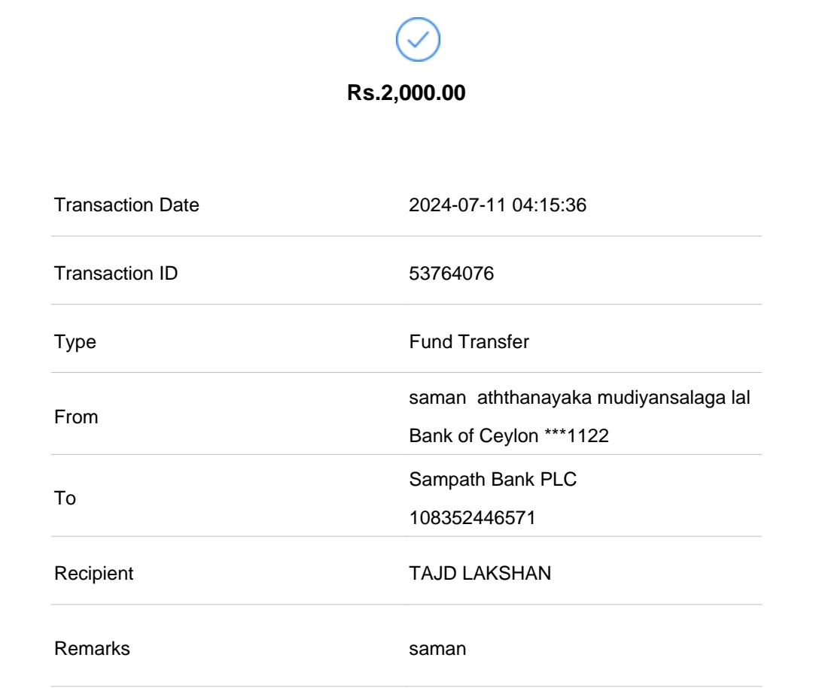Click the Remarks row label

[92, 648]
